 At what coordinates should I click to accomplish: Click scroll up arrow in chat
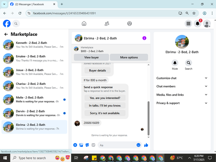[x=149, y=65]
